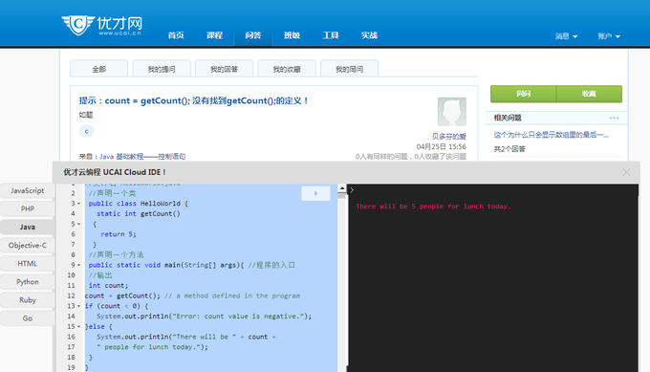650x372 pixels.
Task: Close the UCAI Cloud IDE panel
Action: [626, 172]
